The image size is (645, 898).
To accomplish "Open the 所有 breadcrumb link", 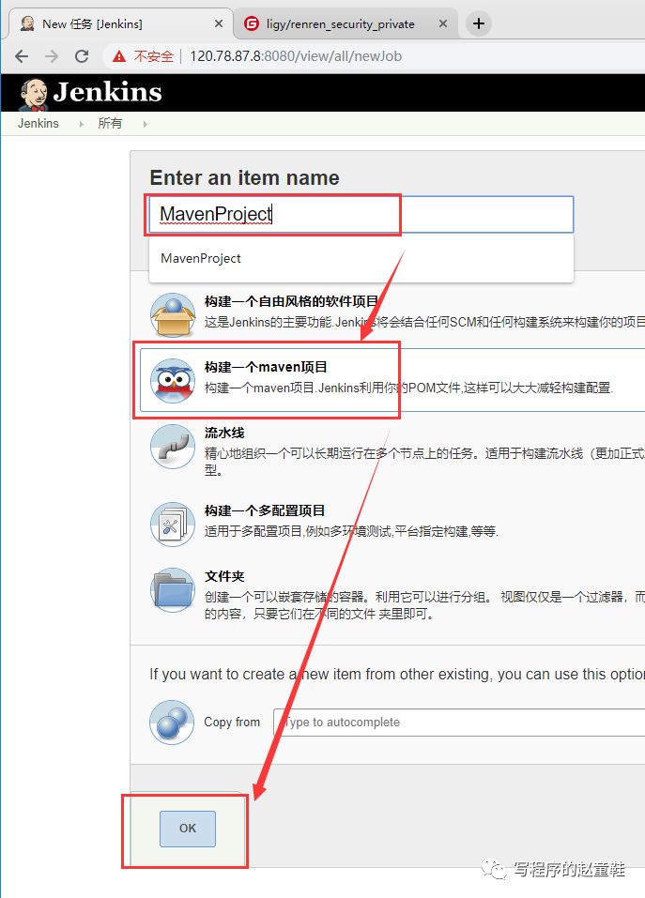I will click(110, 123).
